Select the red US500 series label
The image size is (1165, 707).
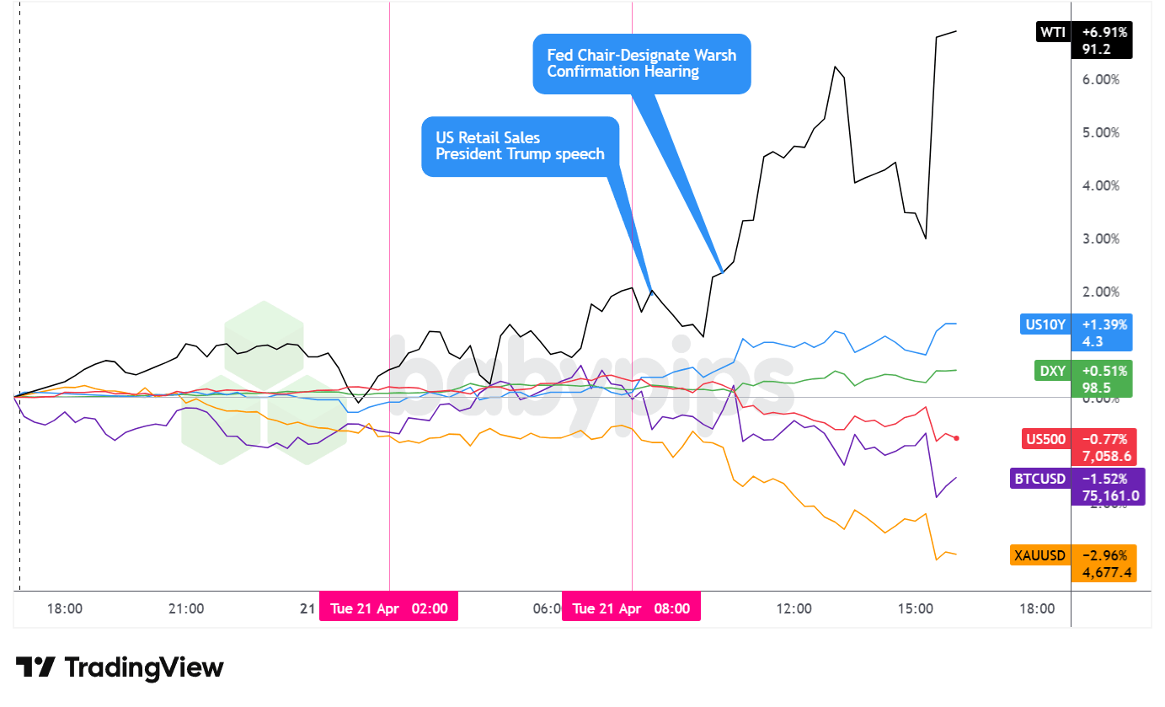[x=1045, y=439]
